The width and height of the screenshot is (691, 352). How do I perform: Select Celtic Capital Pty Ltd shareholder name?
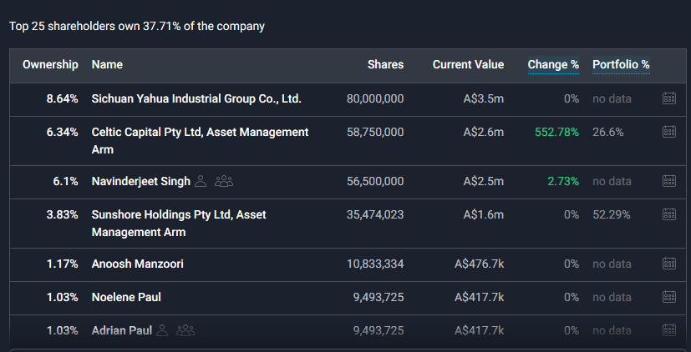pyautogui.click(x=200, y=141)
